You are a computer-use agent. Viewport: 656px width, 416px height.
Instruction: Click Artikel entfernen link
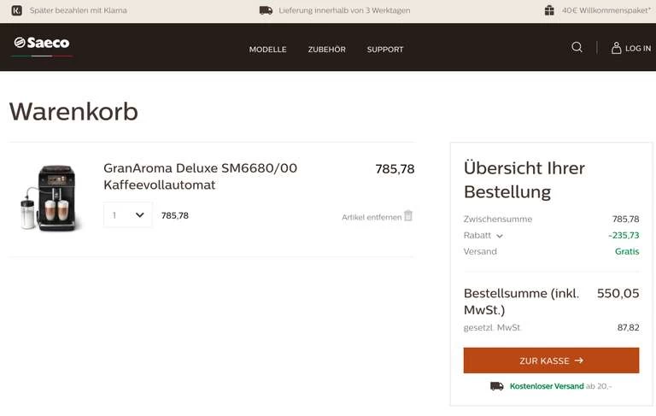[x=371, y=217]
